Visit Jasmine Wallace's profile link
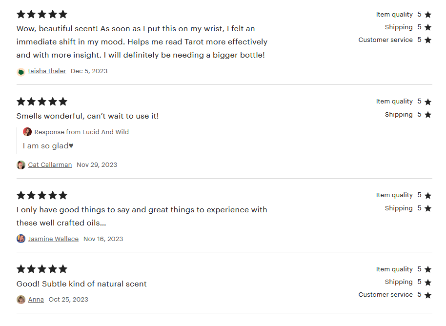The height and width of the screenshot is (326, 446). 53,239
